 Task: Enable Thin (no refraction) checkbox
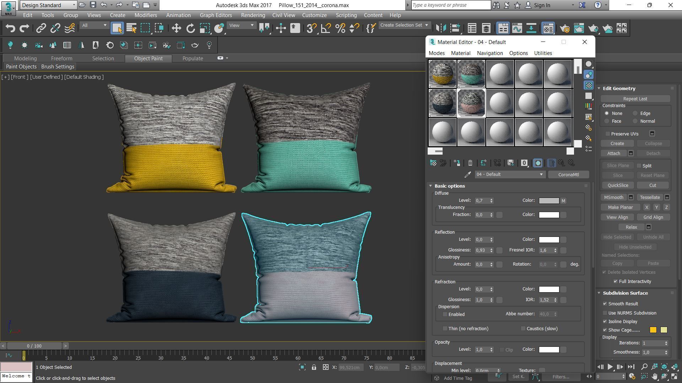[x=445, y=329]
